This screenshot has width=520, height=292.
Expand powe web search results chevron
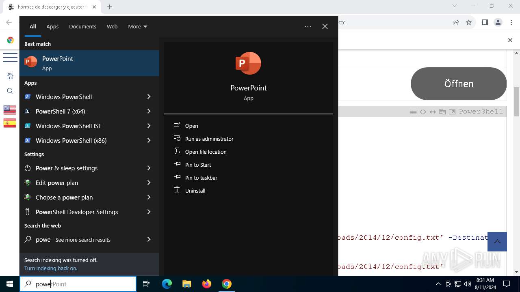tap(149, 239)
